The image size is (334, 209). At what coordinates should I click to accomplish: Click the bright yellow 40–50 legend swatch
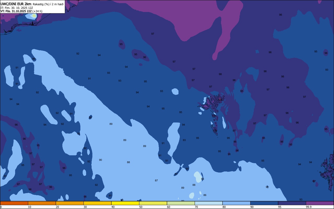(x=125, y=203)
